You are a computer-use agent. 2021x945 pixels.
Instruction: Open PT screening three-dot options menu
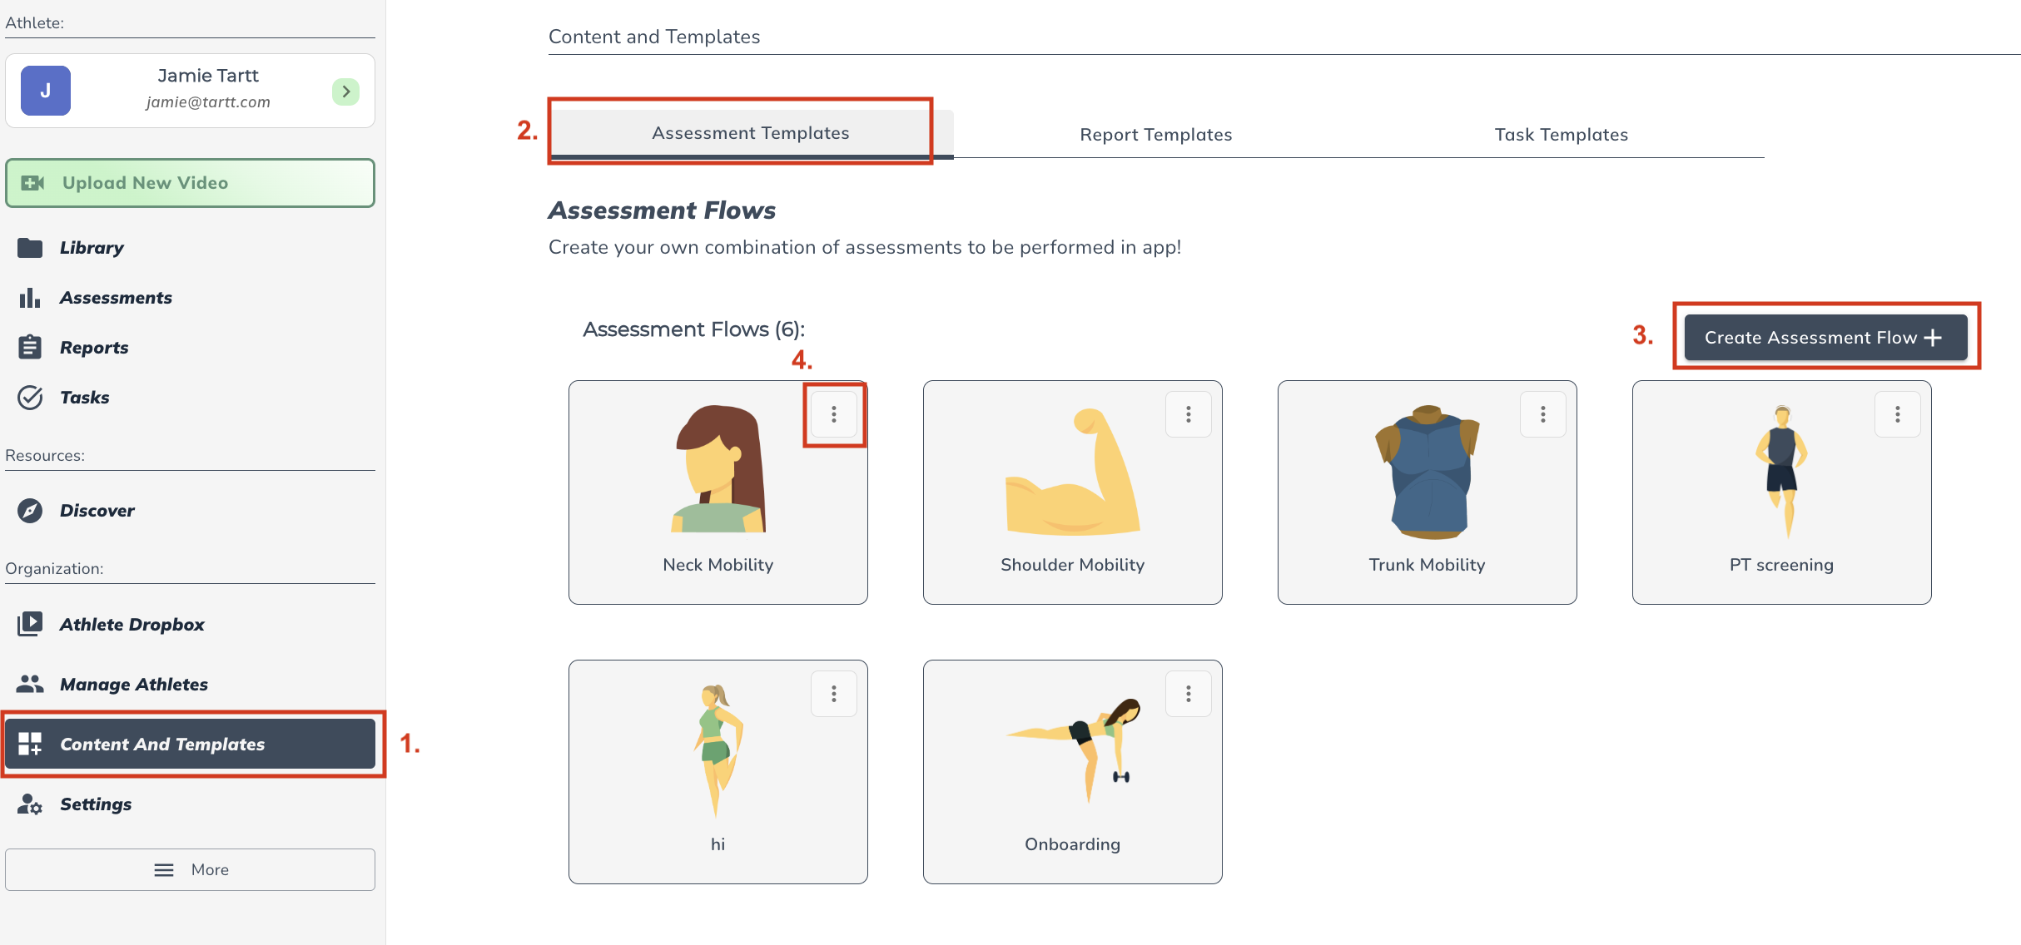tap(1897, 414)
